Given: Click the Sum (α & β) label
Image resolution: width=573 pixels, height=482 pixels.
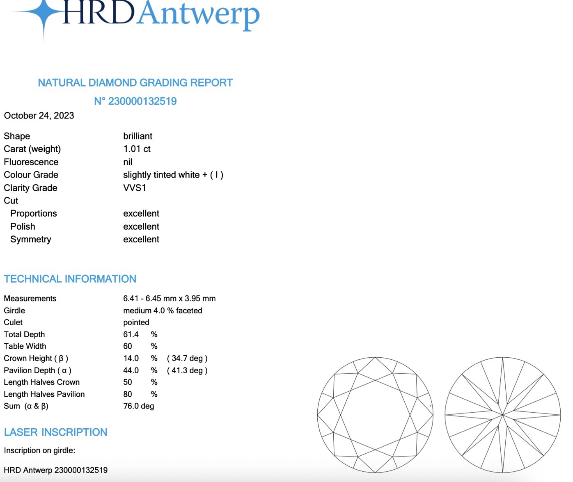Looking at the screenshot, I should 26,406.
